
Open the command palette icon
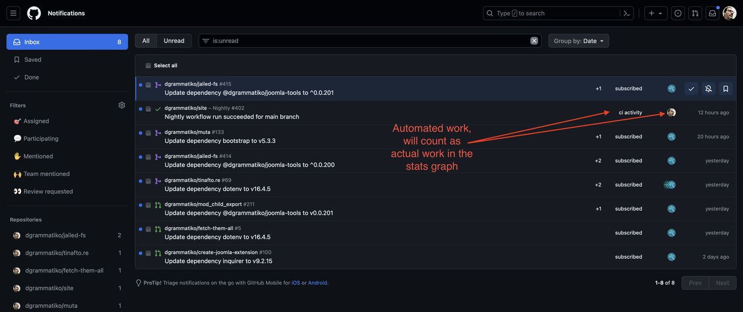point(627,13)
